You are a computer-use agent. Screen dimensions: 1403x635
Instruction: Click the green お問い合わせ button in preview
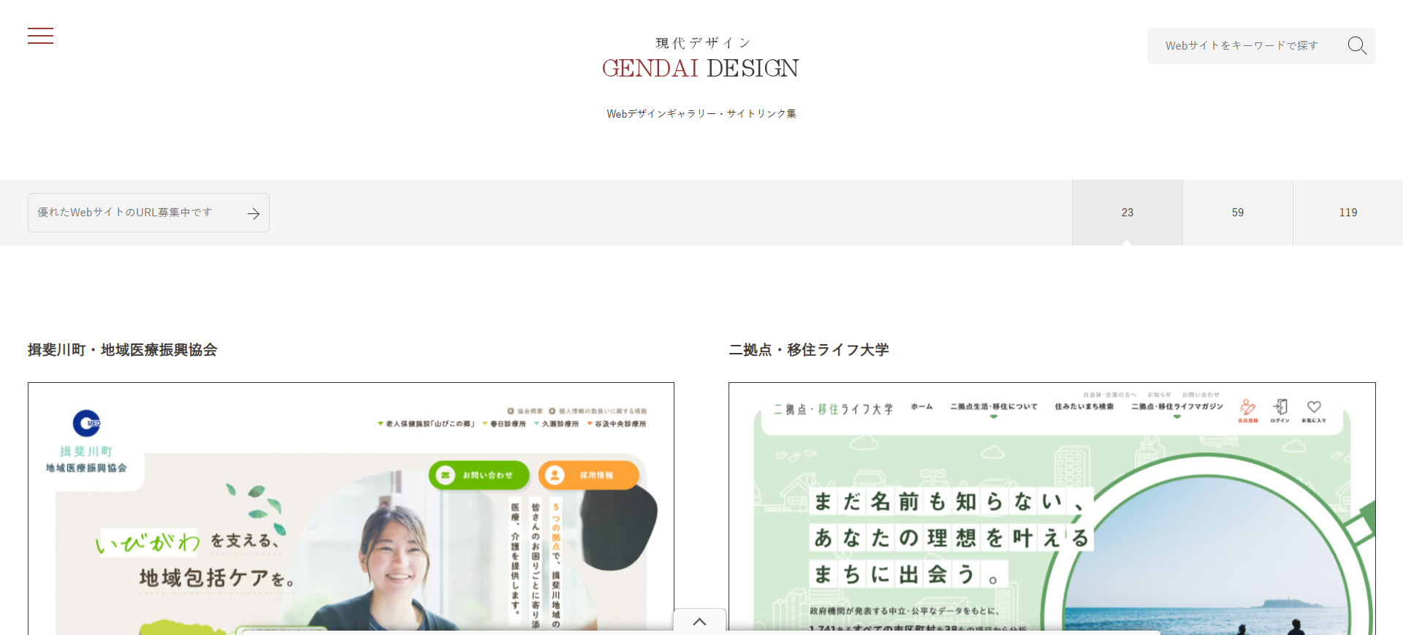[x=479, y=475]
